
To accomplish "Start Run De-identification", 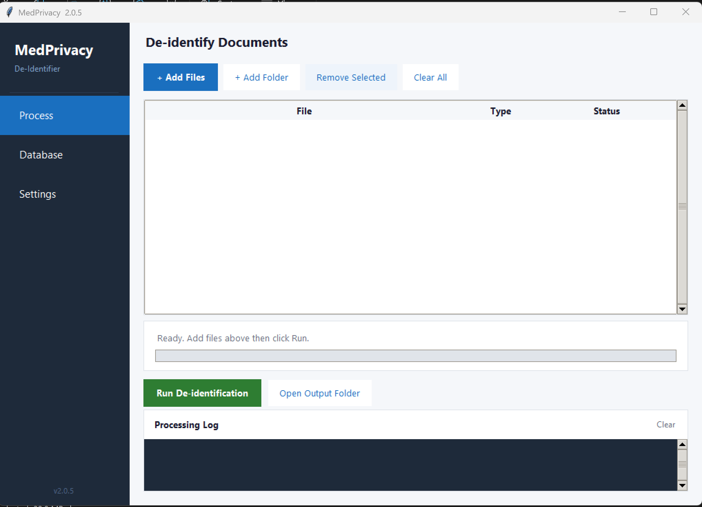I will 202,393.
